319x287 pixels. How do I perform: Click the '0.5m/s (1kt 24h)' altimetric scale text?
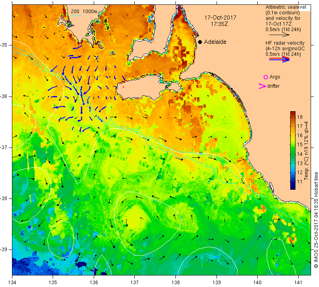click(283, 29)
